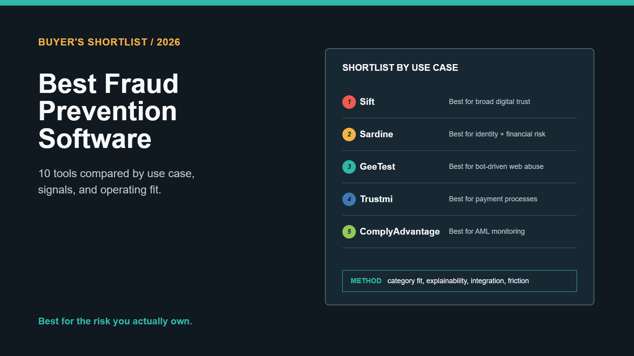The image size is (634, 356).
Task: Click 'Best for AML monitoring' description
Action: click(487, 231)
